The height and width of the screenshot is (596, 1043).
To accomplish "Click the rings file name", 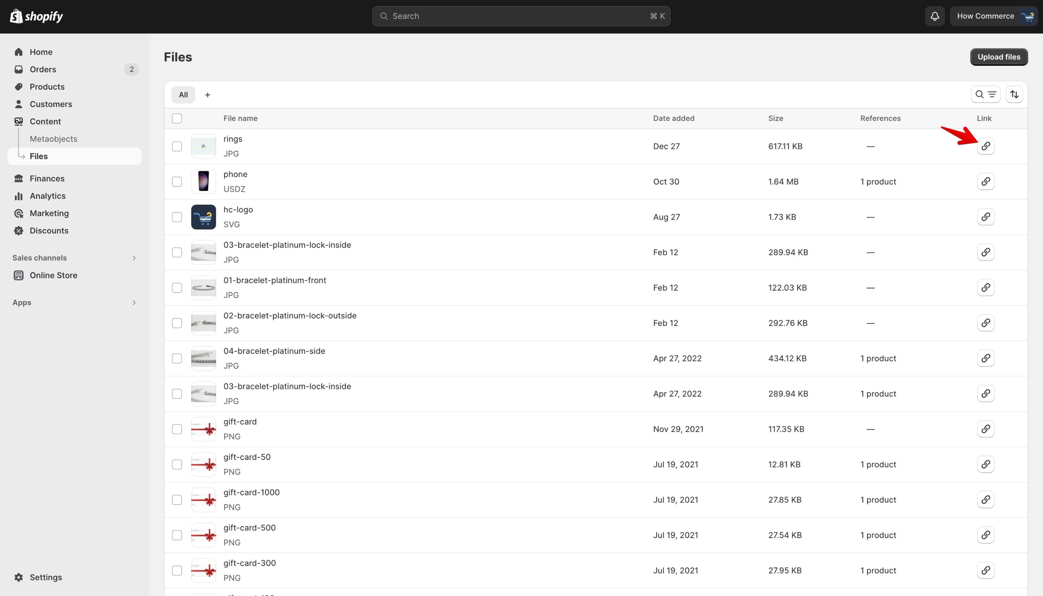I will [233, 139].
